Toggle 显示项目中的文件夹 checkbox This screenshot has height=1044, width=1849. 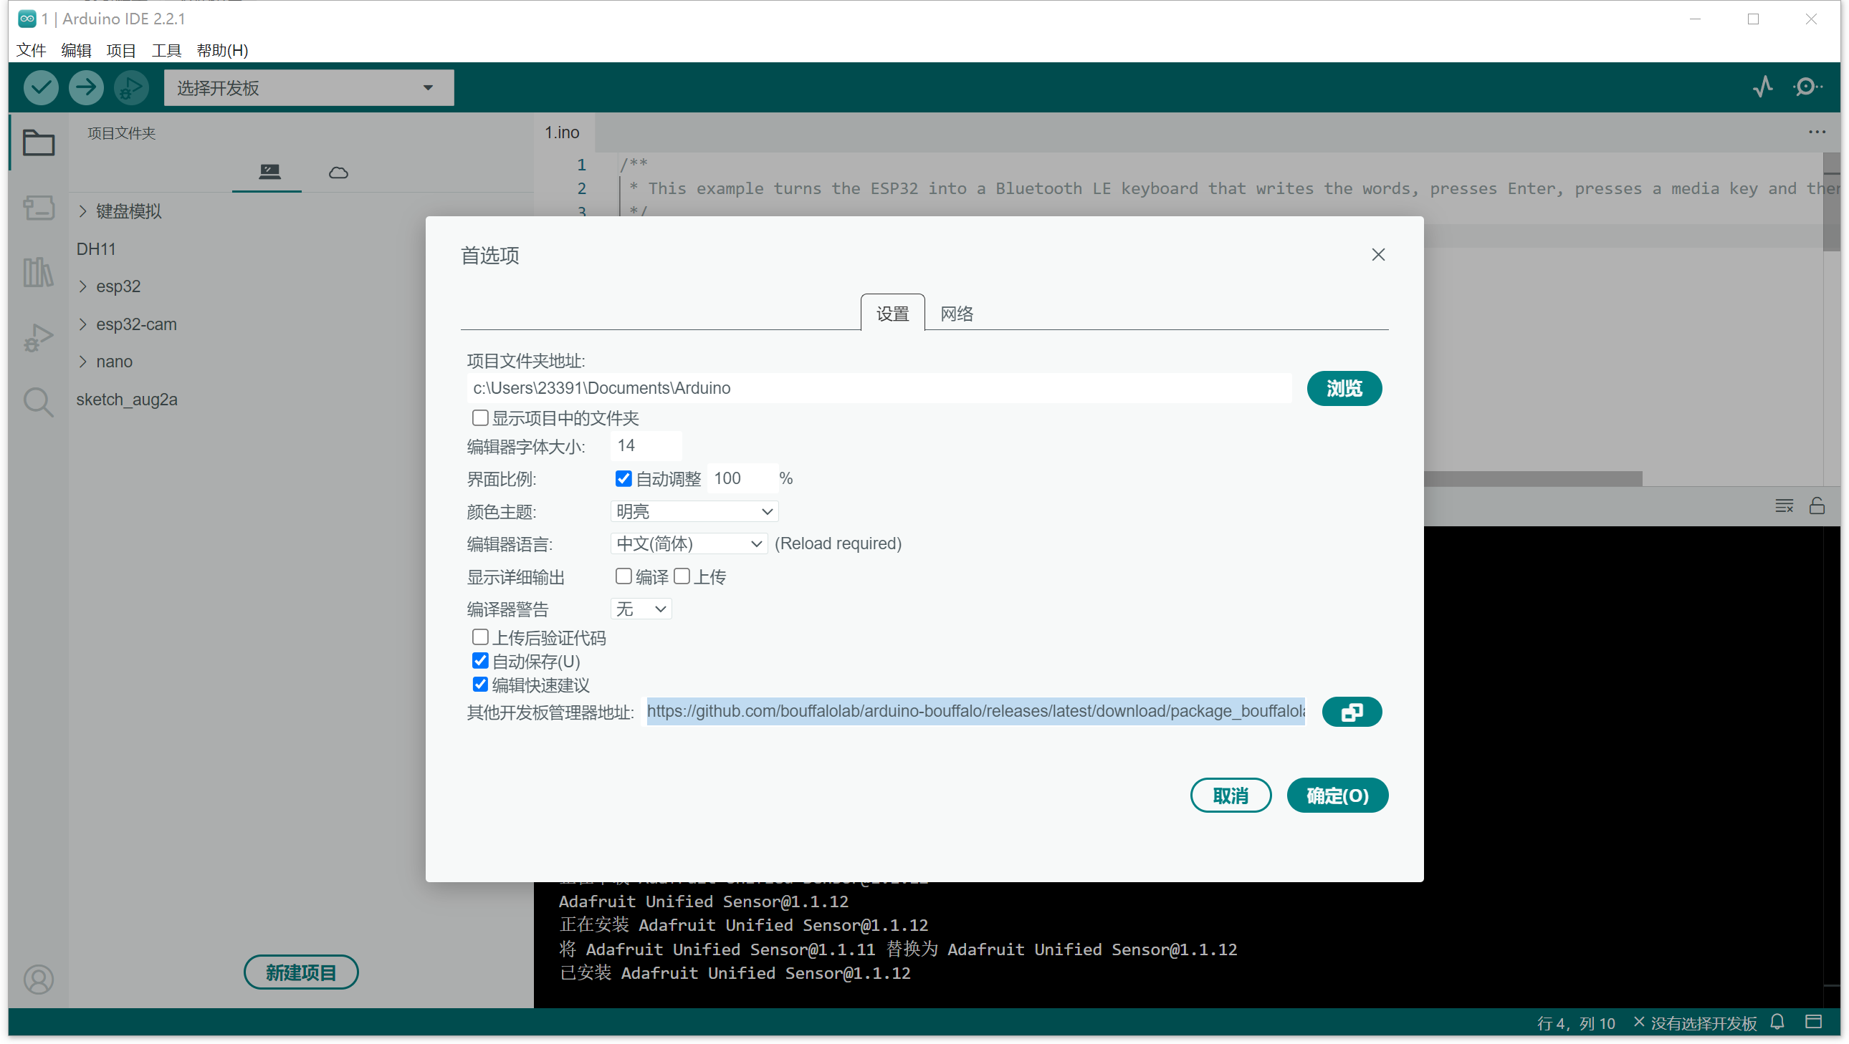click(479, 417)
